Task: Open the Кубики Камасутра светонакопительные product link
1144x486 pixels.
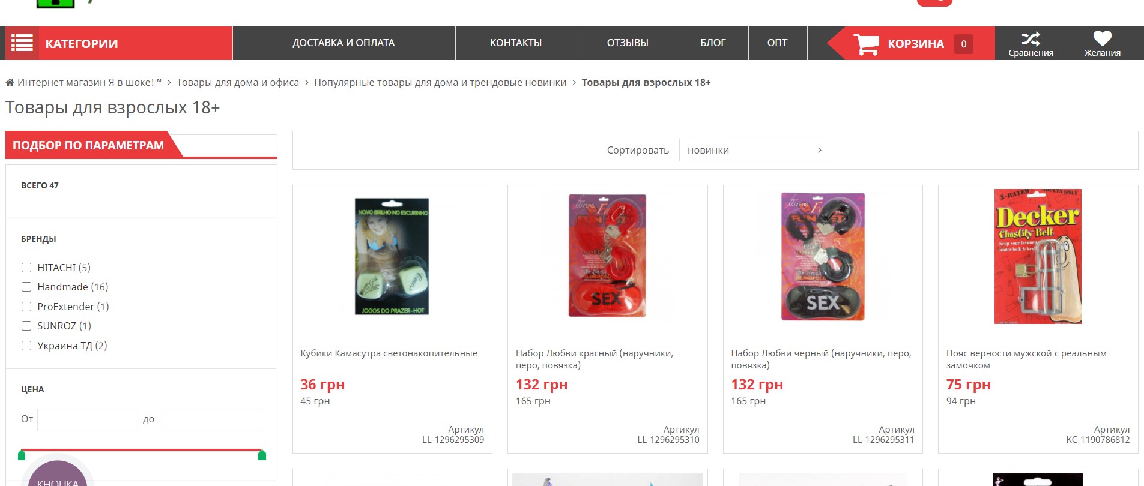Action: point(389,353)
